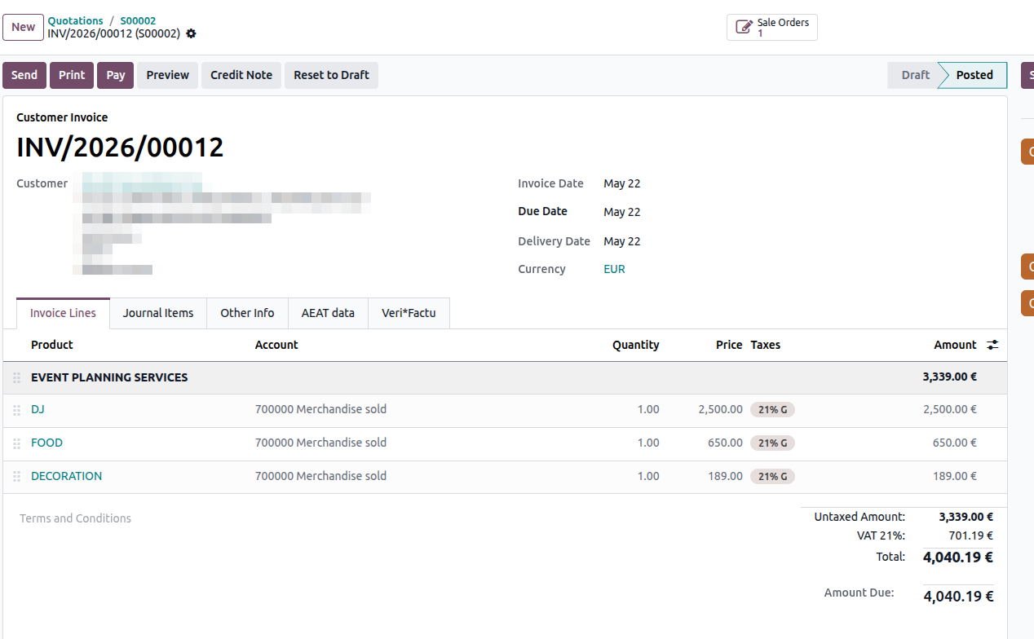This screenshot has width=1034, height=639.
Task: Click the Due Date value May 22
Action: (x=622, y=212)
